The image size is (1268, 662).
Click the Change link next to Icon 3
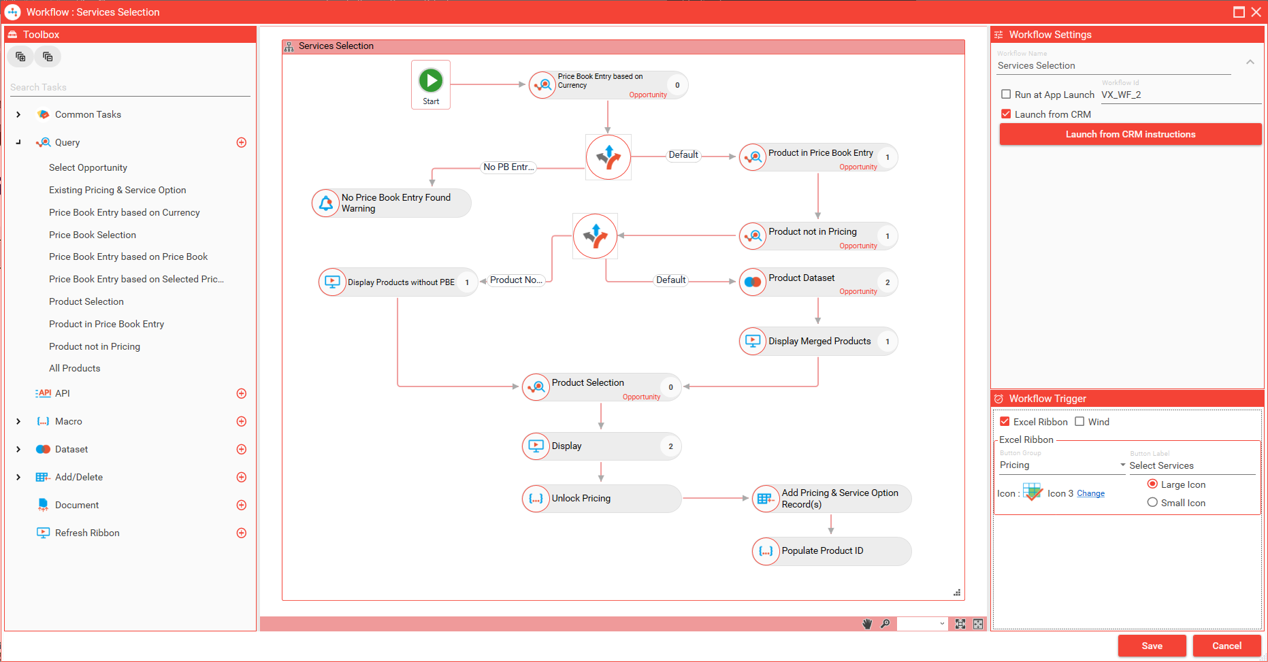point(1091,493)
